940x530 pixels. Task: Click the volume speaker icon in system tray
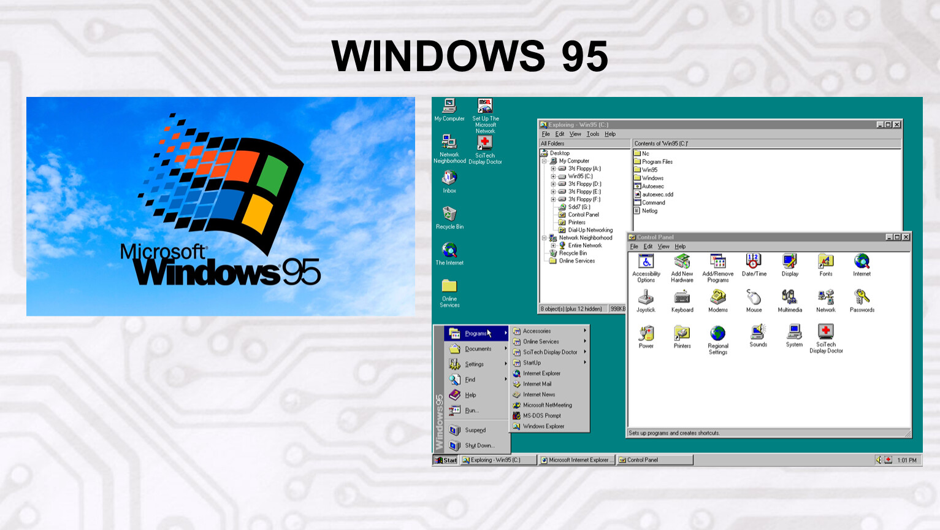coord(878,460)
